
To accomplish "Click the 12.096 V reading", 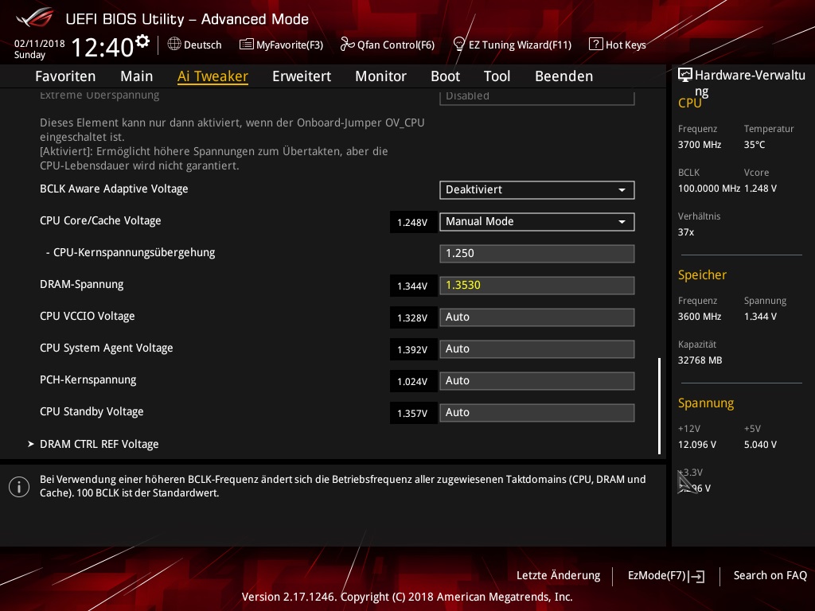I will point(697,445).
